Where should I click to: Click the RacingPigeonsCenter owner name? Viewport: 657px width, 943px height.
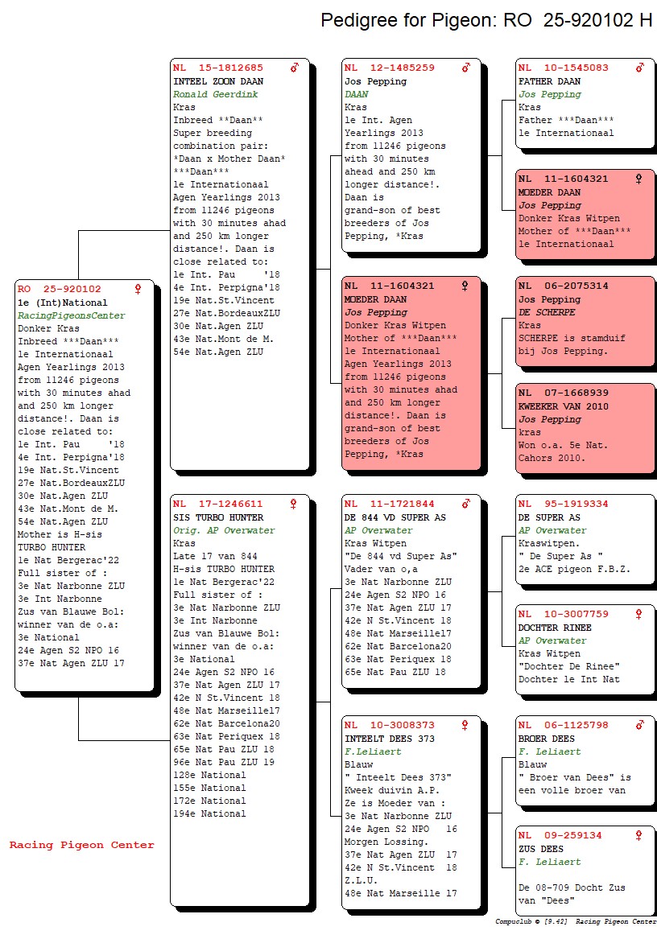pos(72,315)
